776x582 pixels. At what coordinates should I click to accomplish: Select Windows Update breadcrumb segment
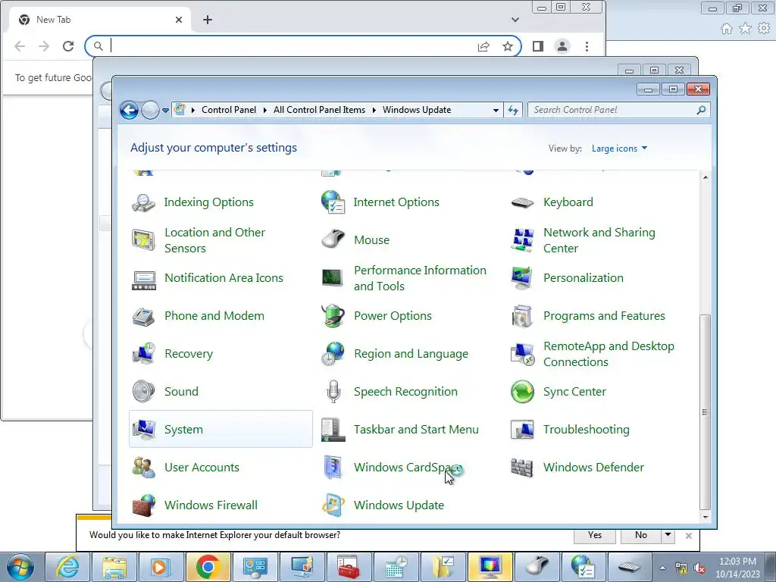click(417, 110)
